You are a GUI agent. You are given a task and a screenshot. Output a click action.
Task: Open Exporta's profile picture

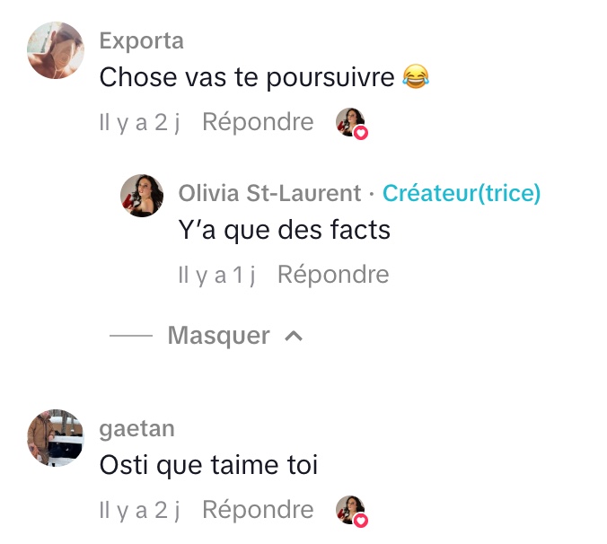click(x=56, y=50)
